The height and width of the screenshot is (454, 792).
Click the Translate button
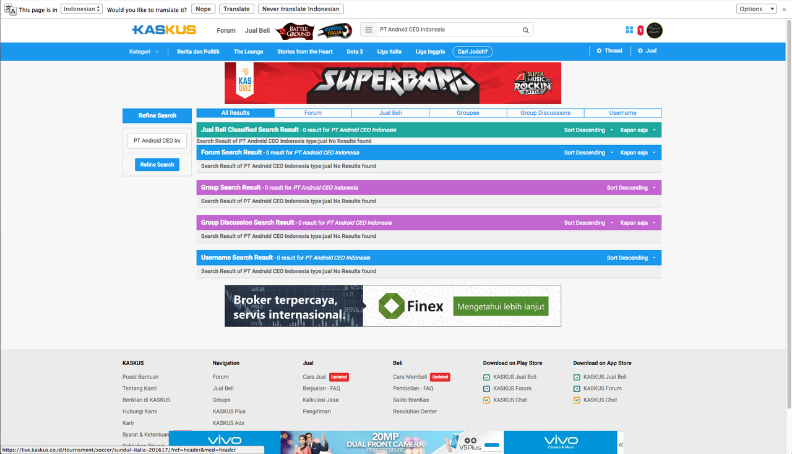236,9
